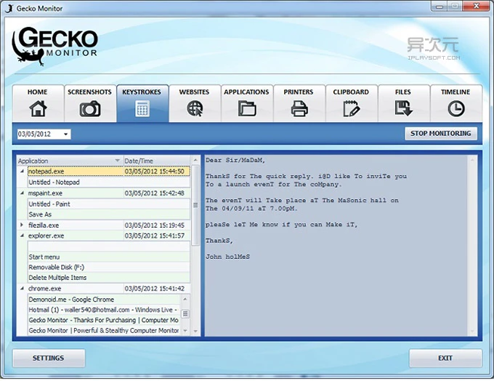Screen dimensions: 494x381
Task: Close the Gecko Monitor window
Action: 477,6
